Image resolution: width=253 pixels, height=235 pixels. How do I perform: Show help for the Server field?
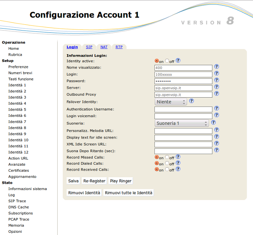216,87
